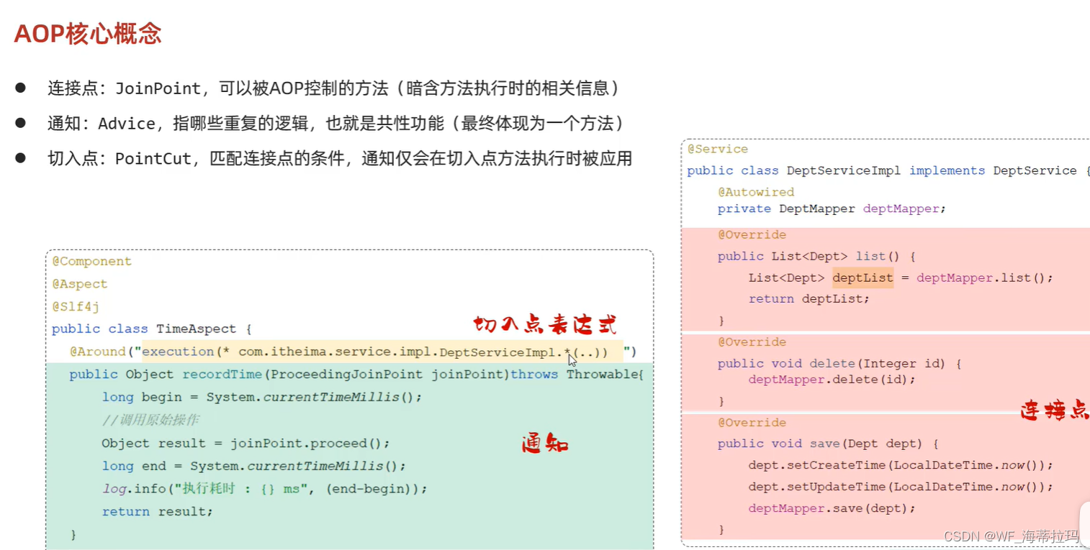Click the @Autowired annotation
1090x550 pixels.
[756, 192]
